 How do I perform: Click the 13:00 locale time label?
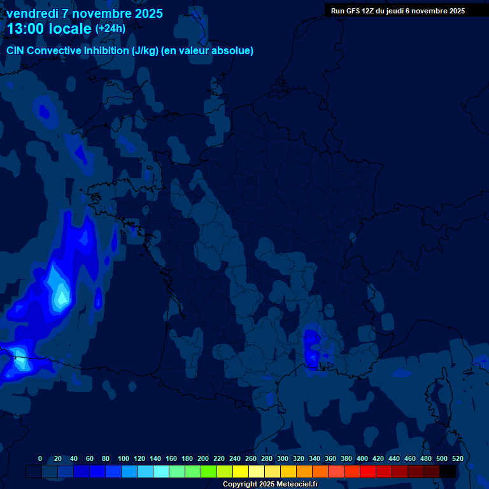pyautogui.click(x=49, y=29)
